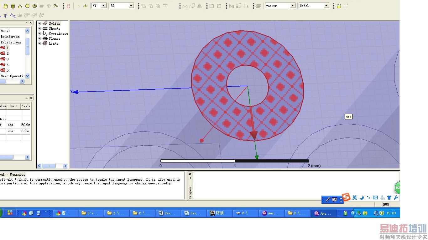
Task: Collapse the project panel with the up-arrow
Action: 27,23
